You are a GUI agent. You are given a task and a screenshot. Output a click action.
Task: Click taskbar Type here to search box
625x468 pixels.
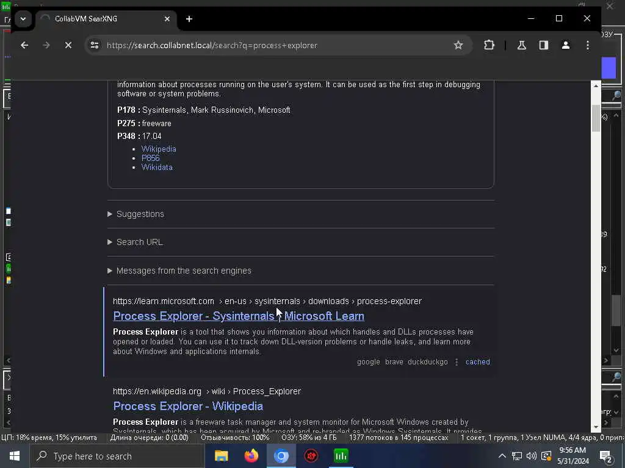117,456
